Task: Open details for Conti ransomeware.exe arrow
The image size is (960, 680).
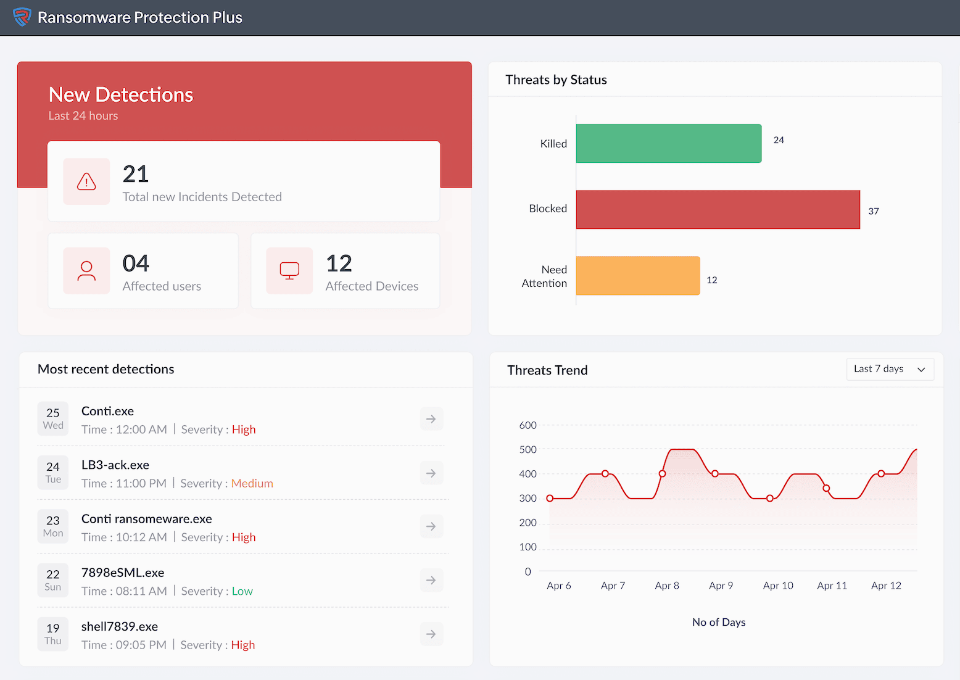Action: 431,526
